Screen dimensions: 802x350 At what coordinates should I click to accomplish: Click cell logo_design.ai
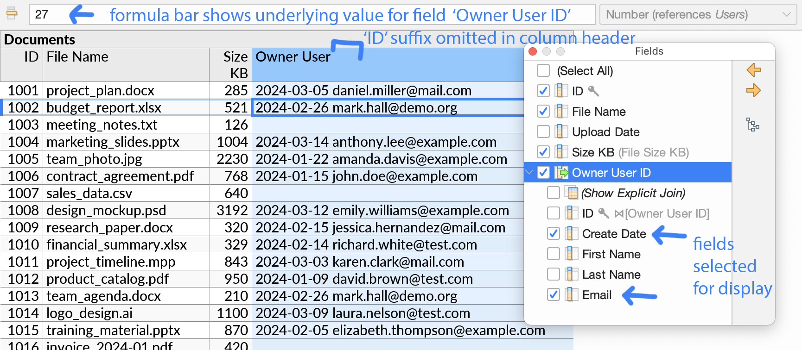tap(126, 313)
